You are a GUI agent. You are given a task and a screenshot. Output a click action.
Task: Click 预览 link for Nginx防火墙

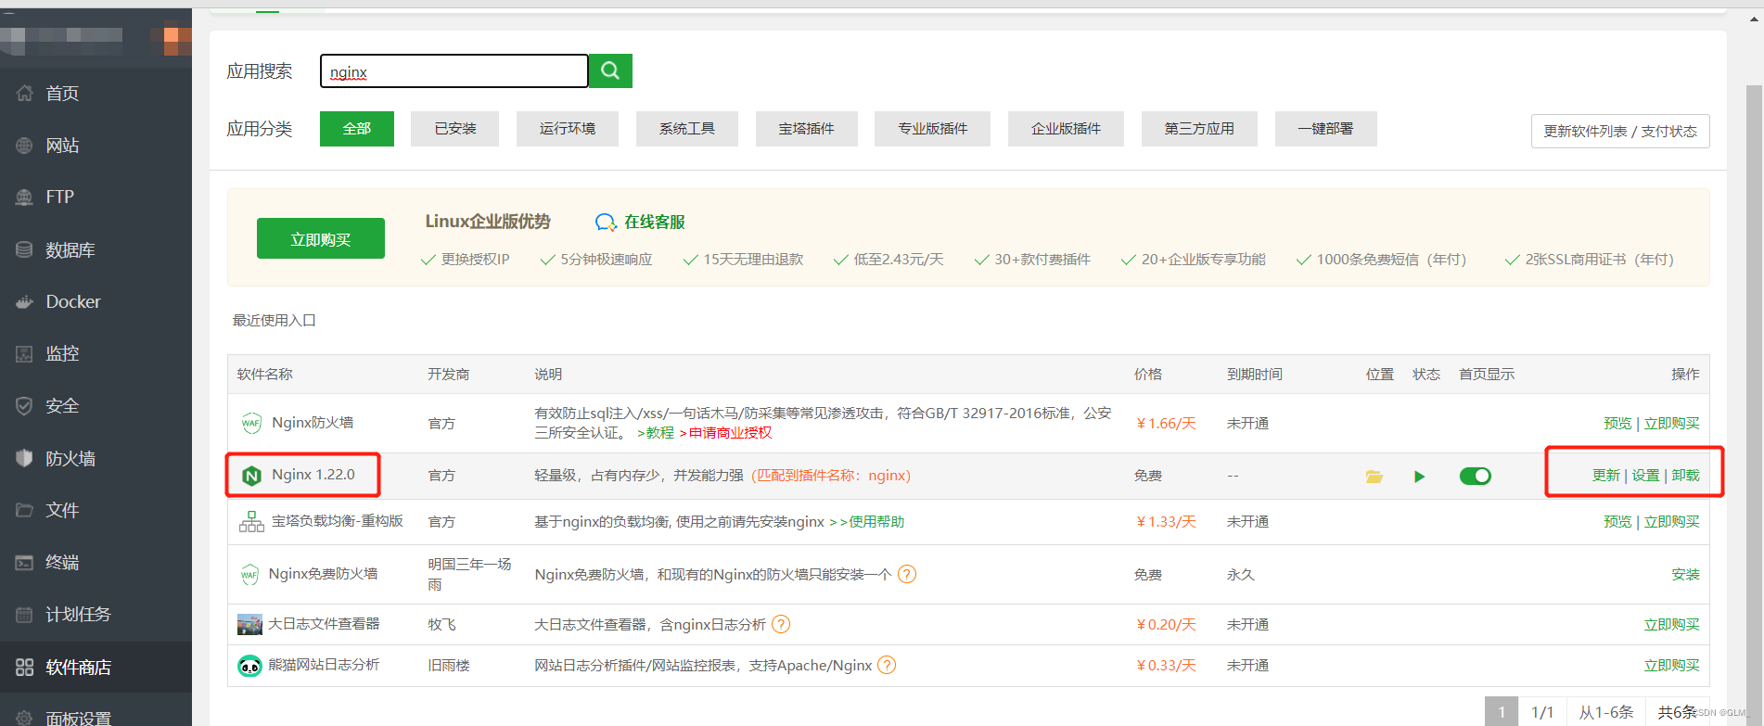(x=1617, y=424)
